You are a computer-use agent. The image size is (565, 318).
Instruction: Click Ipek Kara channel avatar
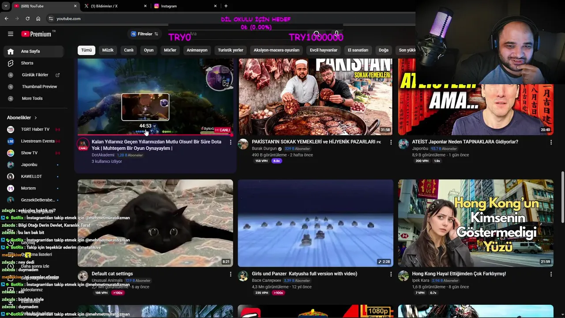coord(403,276)
